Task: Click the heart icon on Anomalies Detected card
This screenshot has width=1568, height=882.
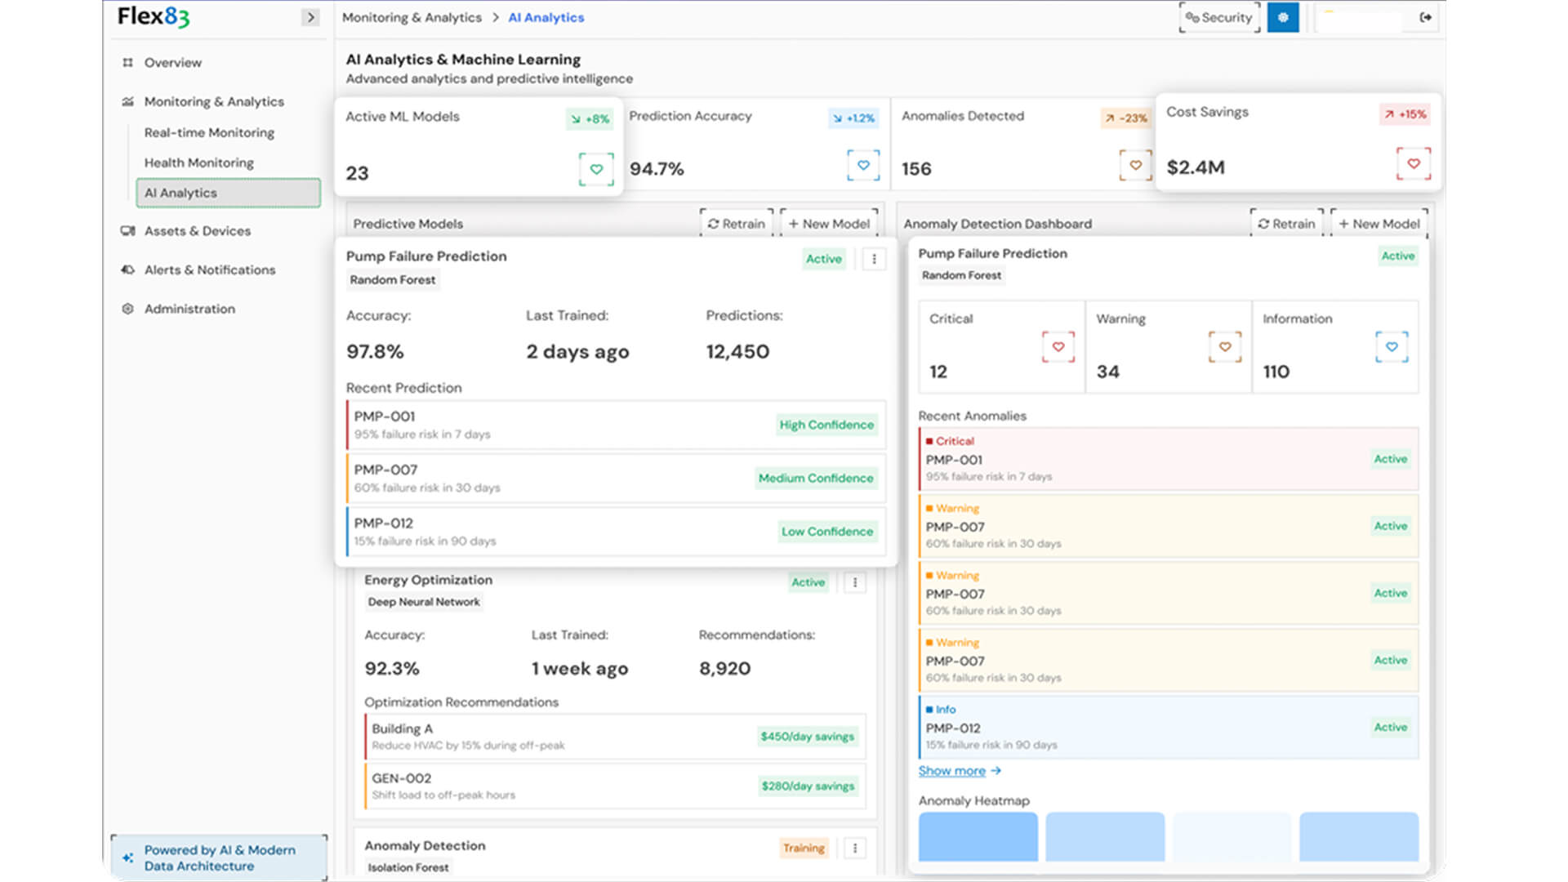Action: pyautogui.click(x=1135, y=165)
